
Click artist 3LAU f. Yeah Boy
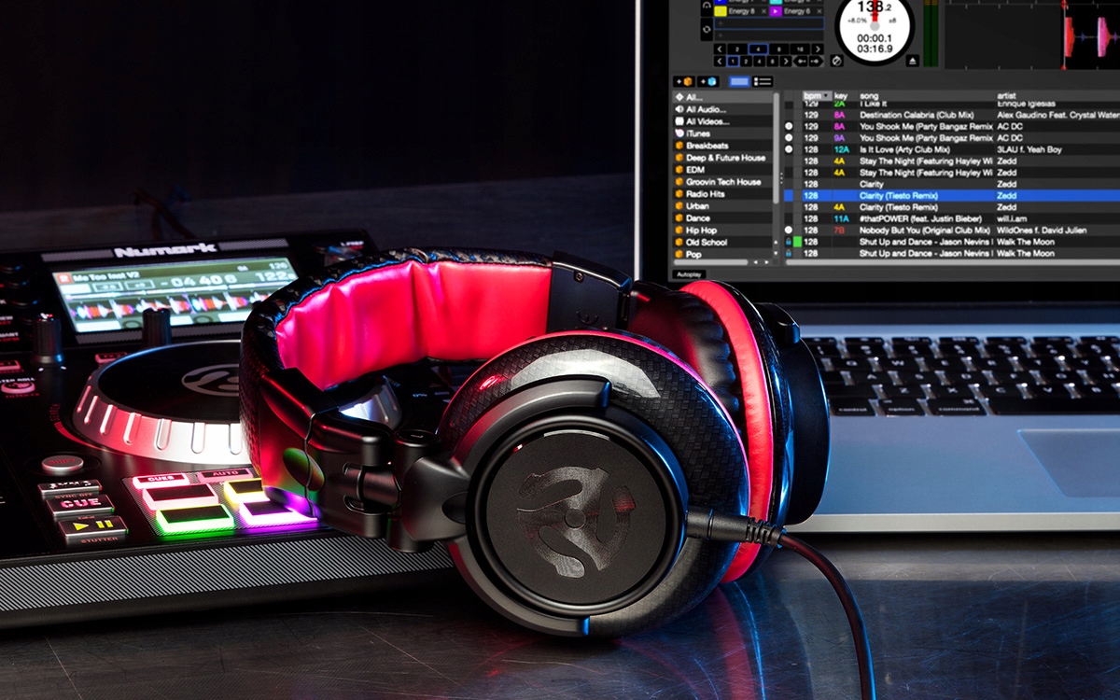click(1029, 149)
